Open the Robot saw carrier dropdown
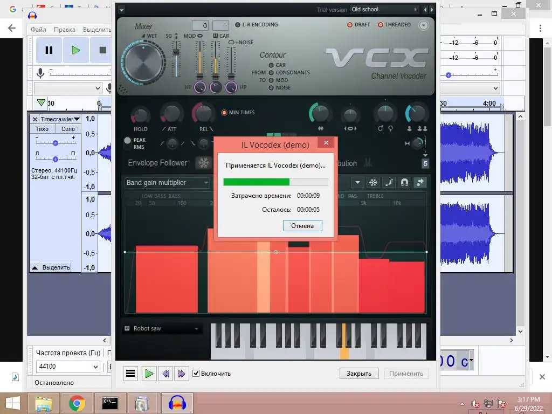Image resolution: width=552 pixels, height=414 pixels. pos(162,328)
